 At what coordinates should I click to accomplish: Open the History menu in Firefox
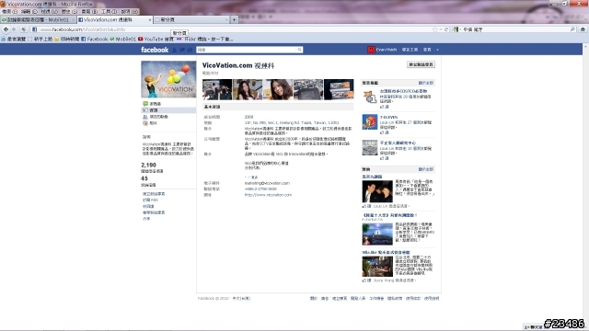pyautogui.click(x=69, y=12)
